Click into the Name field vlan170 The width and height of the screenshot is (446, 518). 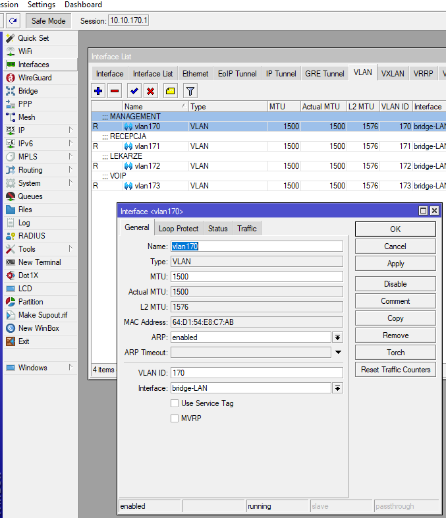(x=256, y=246)
